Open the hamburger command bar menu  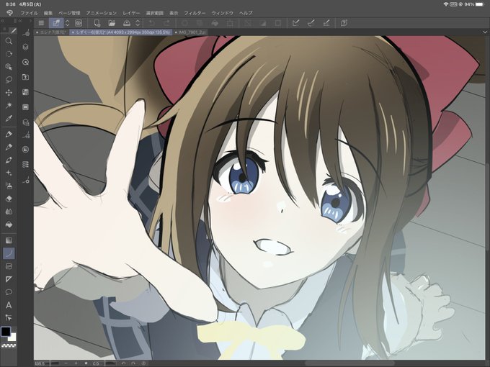pos(41,23)
